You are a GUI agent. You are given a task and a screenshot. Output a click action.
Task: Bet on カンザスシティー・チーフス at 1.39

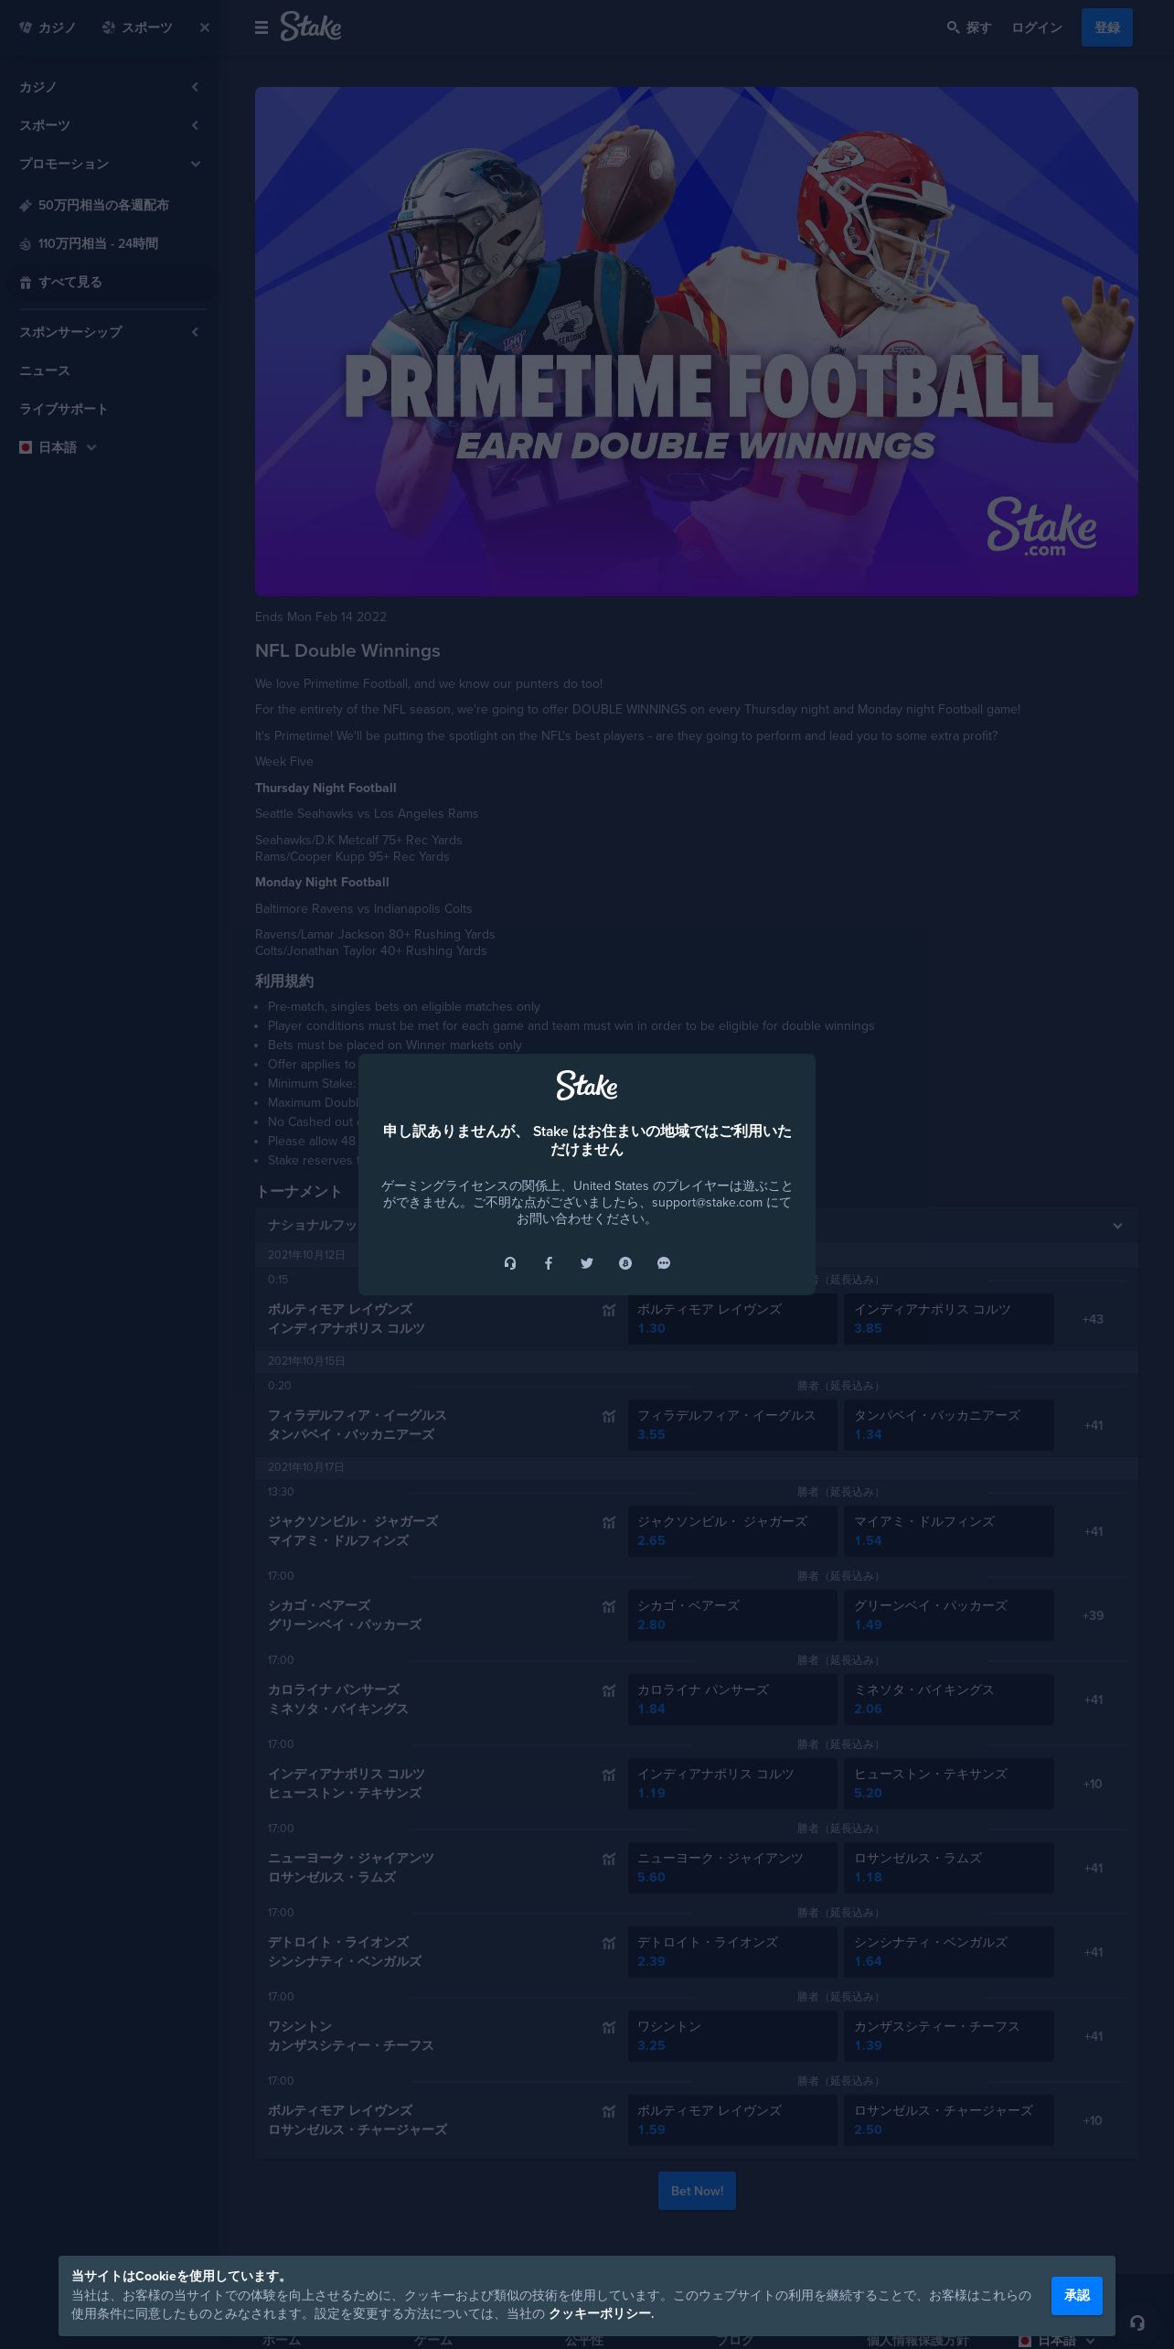(x=949, y=2036)
